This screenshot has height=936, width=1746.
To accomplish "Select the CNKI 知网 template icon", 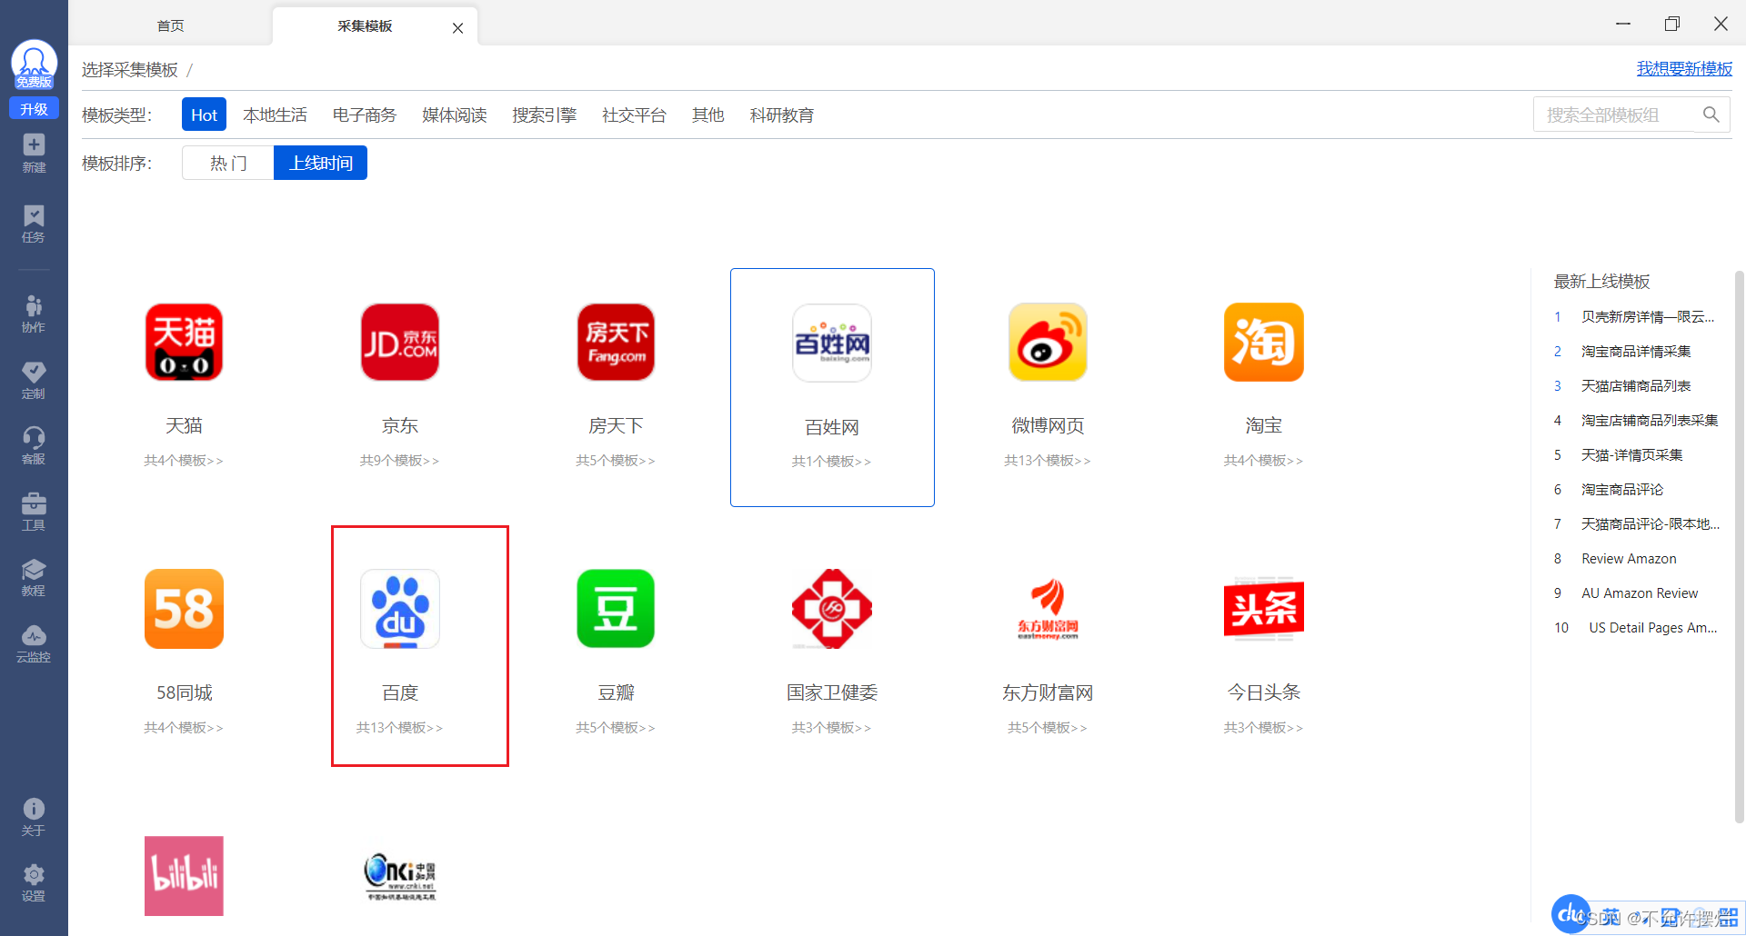I will tap(400, 876).
